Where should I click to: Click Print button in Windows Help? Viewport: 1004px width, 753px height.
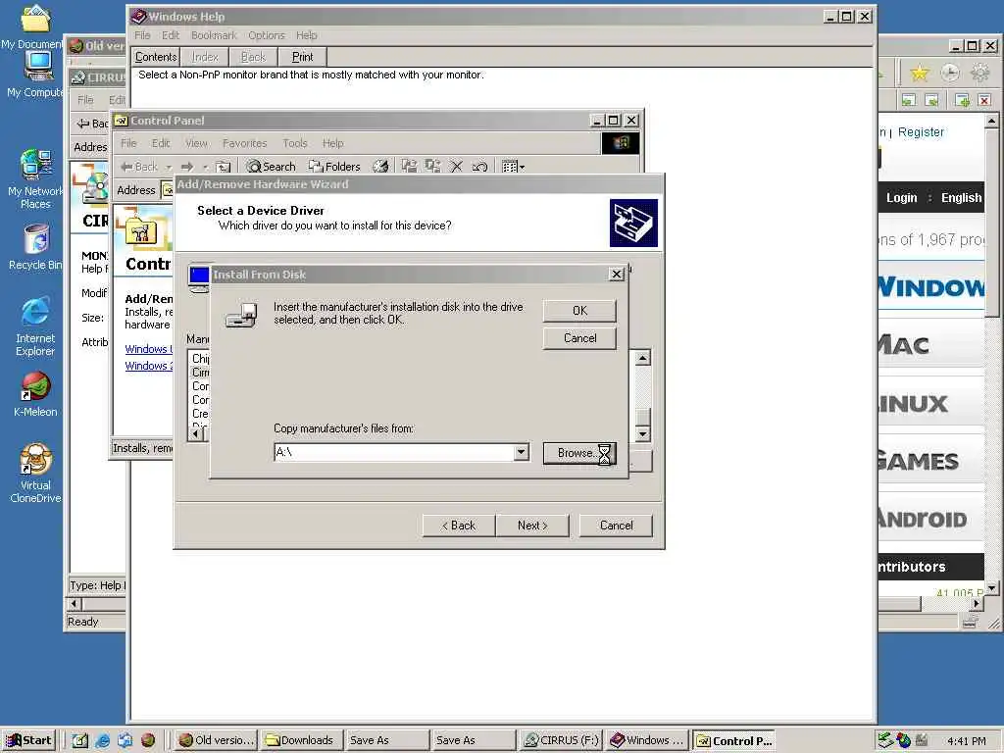tap(302, 57)
